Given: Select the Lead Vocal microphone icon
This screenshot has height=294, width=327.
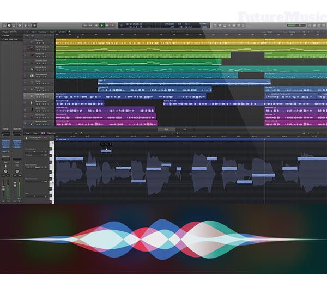Looking at the screenshot, I should pyautogui.click(x=32, y=96).
